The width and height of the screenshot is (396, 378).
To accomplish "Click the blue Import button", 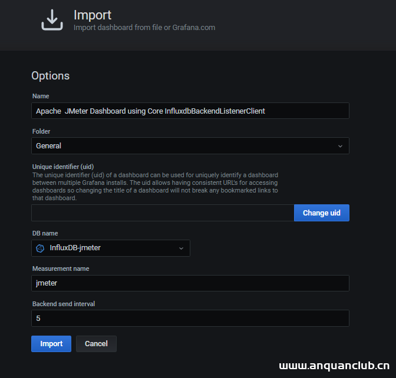I will [x=51, y=344].
